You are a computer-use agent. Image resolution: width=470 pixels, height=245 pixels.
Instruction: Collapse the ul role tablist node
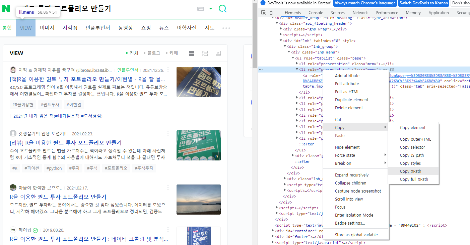click(293, 58)
